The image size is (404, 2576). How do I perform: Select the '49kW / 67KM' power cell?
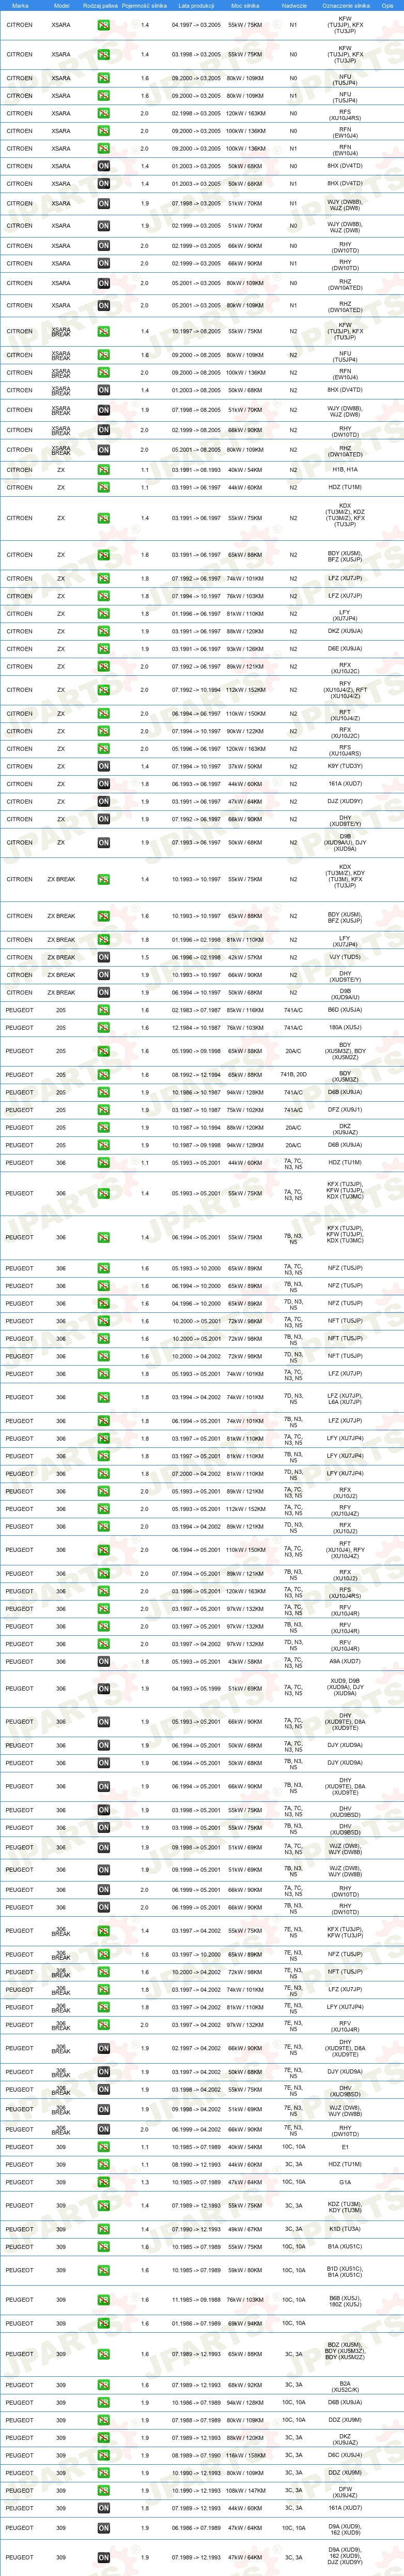(x=245, y=2230)
